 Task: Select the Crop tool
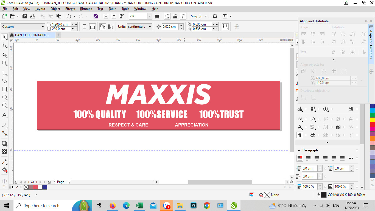point(4,55)
